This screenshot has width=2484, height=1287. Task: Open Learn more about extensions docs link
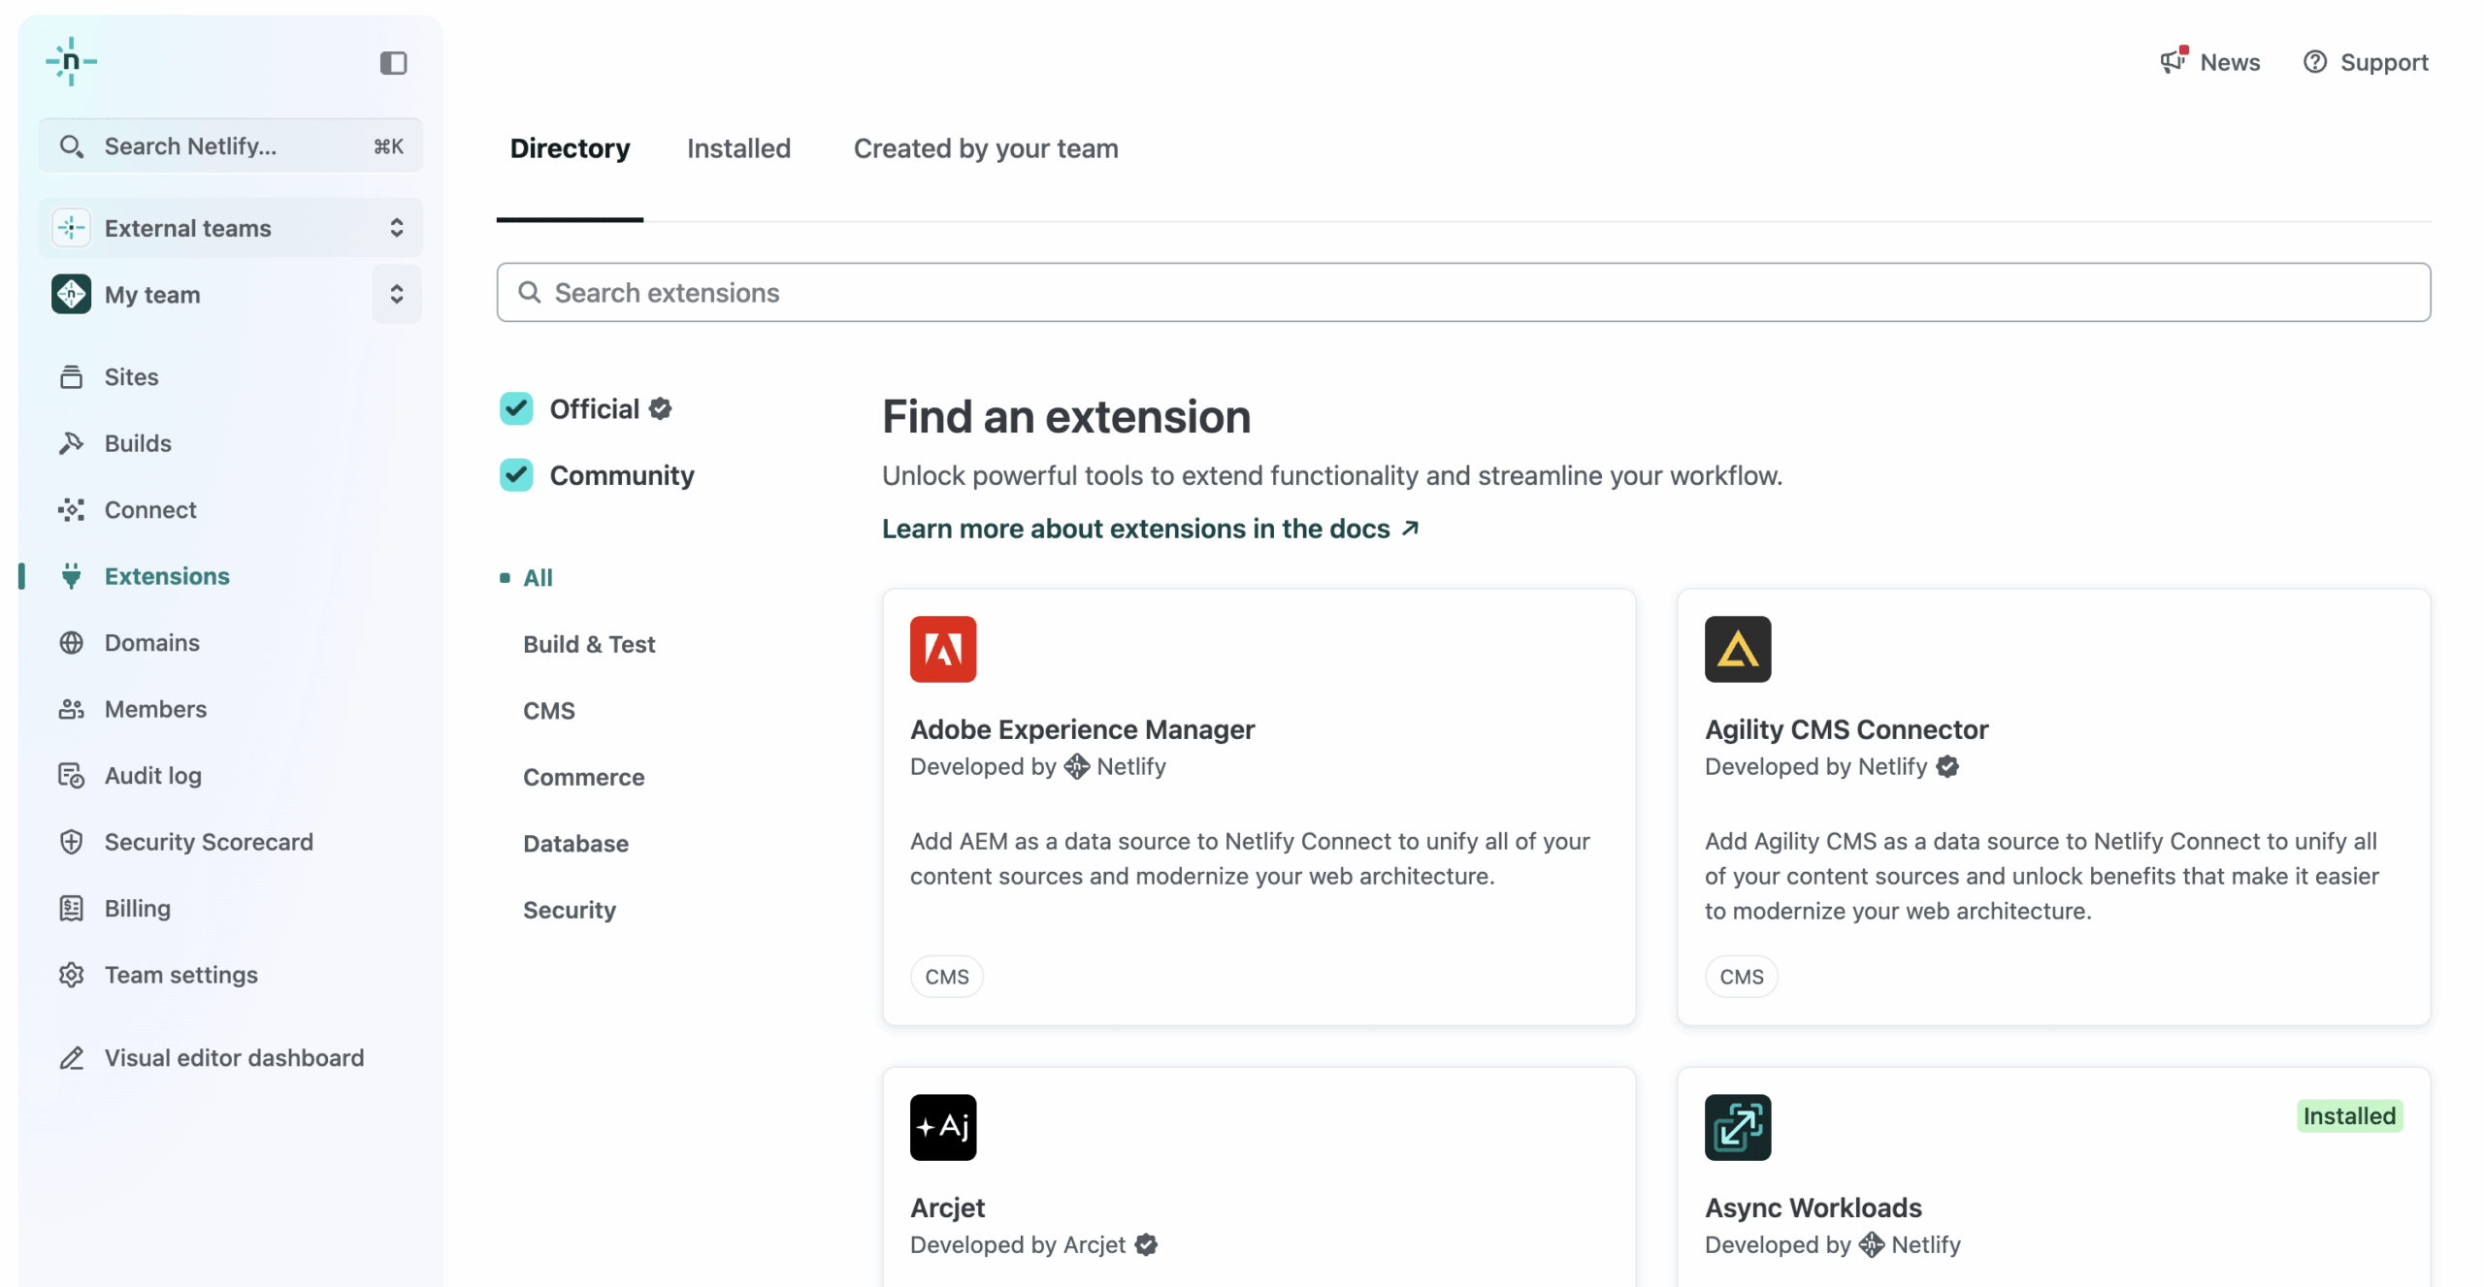coord(1150,529)
